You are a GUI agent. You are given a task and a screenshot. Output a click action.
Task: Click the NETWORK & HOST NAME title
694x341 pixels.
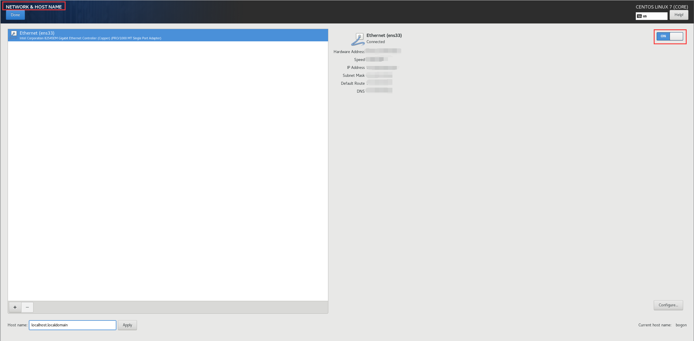[34, 7]
